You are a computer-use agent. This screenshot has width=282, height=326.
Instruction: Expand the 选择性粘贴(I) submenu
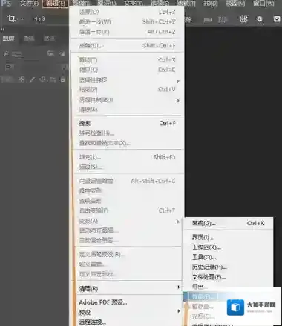(128, 100)
